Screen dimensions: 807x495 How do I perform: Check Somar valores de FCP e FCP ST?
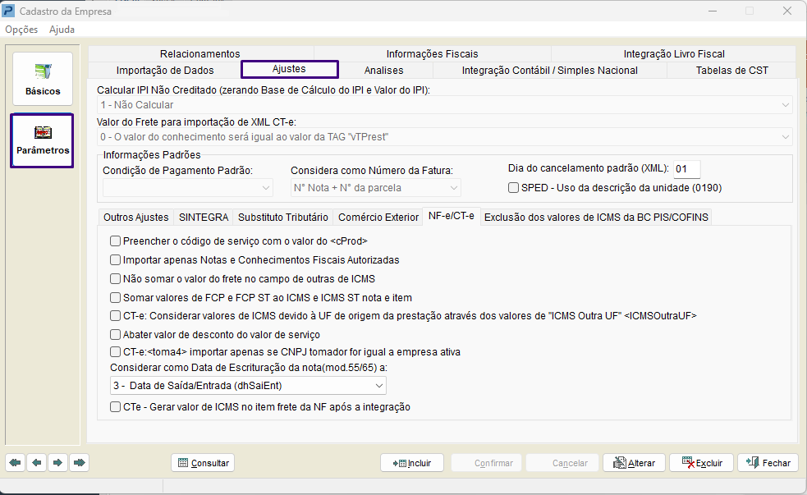coord(115,297)
